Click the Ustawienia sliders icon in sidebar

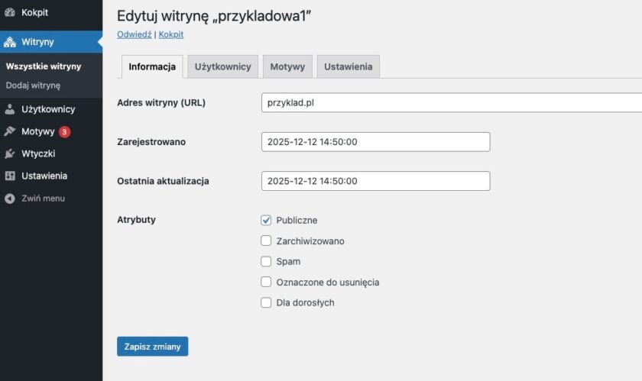[x=10, y=176]
